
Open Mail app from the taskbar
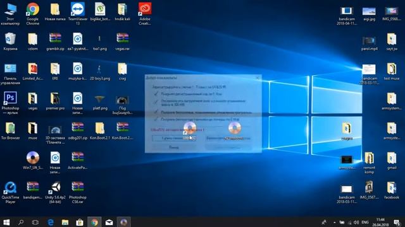(109, 222)
